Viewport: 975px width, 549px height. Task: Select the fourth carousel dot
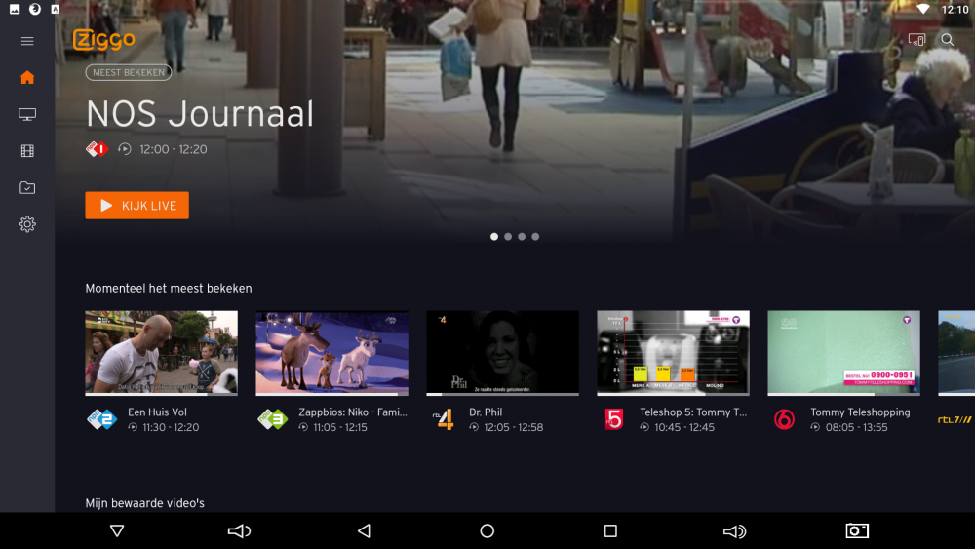click(535, 237)
